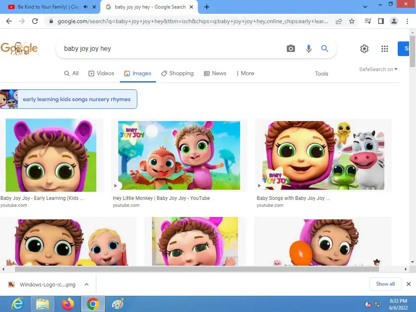
Task: Open the Baby Joy Joy - Early Learning title link
Action: [x=42, y=198]
